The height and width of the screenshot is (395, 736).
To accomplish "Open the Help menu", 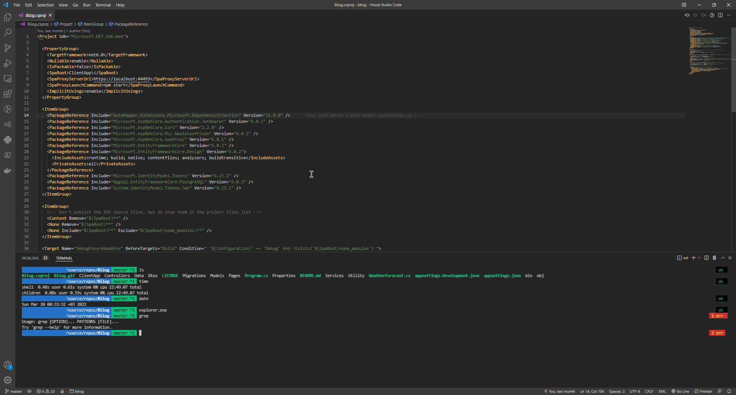I will [x=120, y=5].
